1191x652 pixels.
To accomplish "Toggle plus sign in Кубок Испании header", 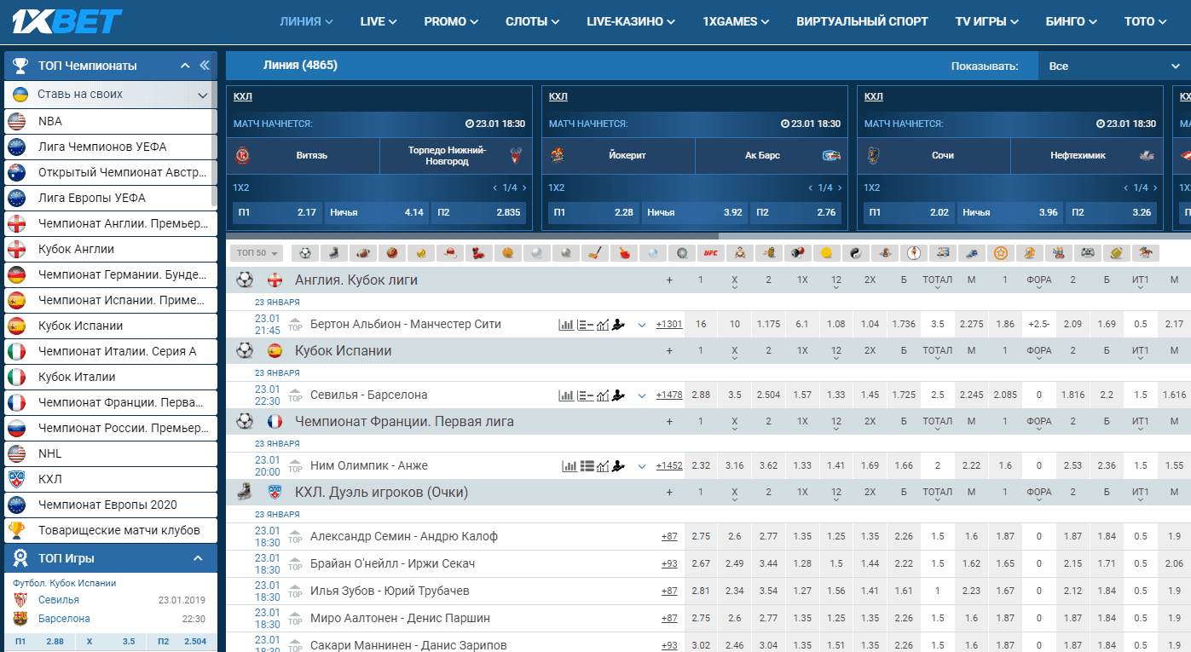I will 669,351.
